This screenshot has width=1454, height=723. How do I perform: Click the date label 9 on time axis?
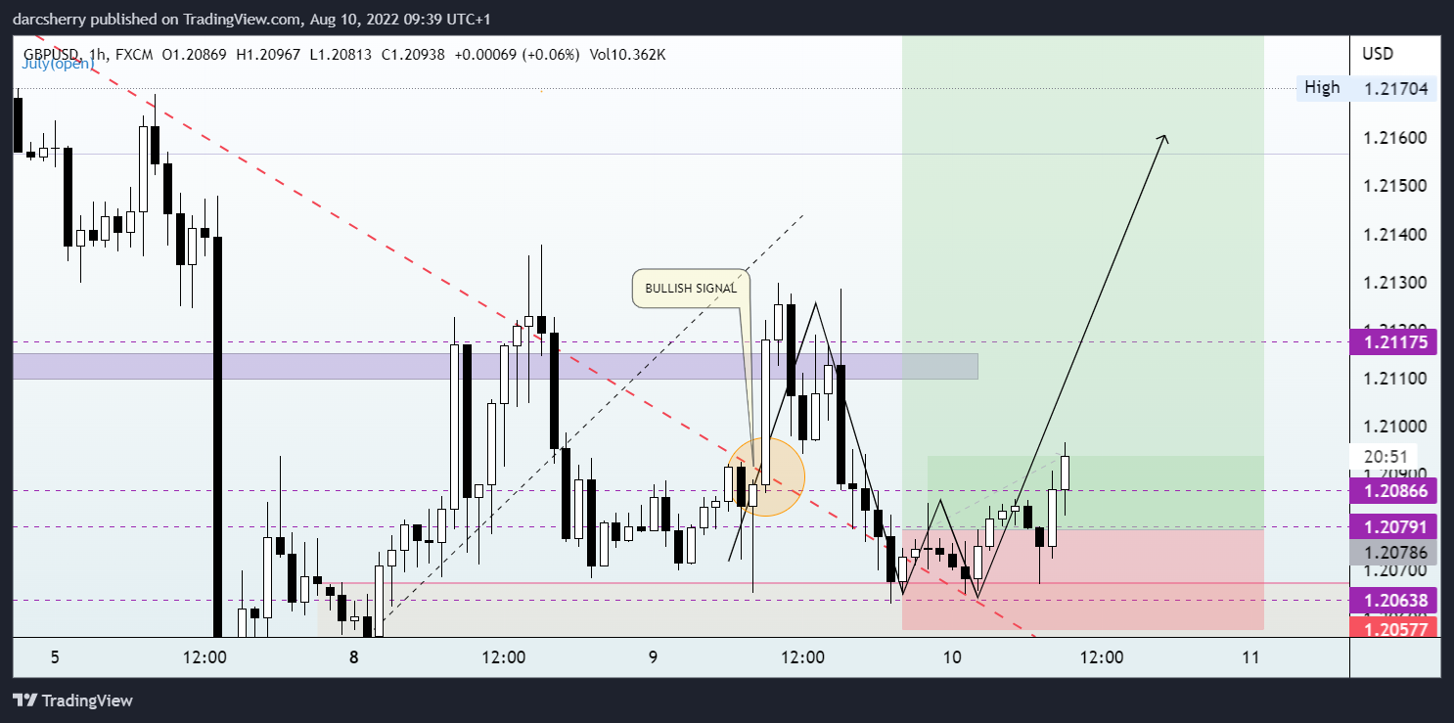[653, 657]
